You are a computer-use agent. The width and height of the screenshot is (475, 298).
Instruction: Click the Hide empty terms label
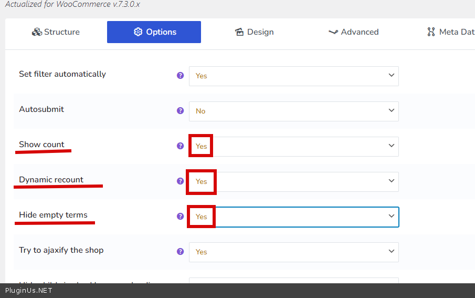coord(53,215)
